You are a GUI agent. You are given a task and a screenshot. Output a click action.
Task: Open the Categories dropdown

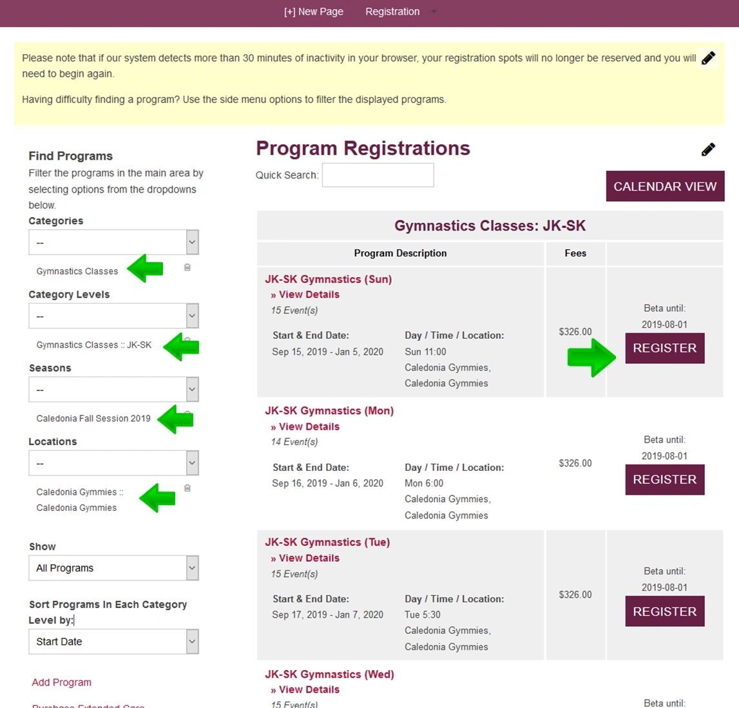[x=113, y=243]
